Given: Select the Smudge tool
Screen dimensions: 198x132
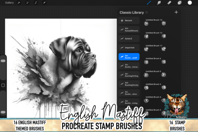Looking at the screenshot, I should (159, 3).
